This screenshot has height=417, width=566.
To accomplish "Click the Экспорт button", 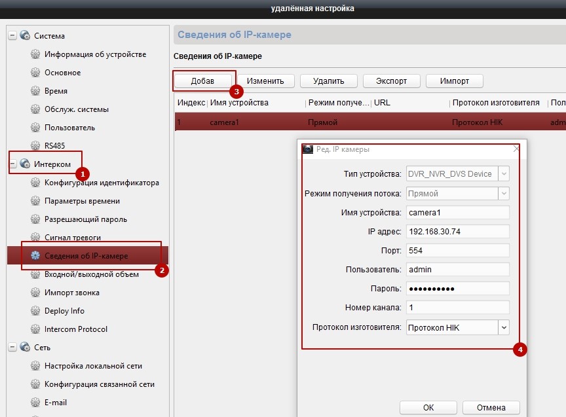I will coord(391,81).
